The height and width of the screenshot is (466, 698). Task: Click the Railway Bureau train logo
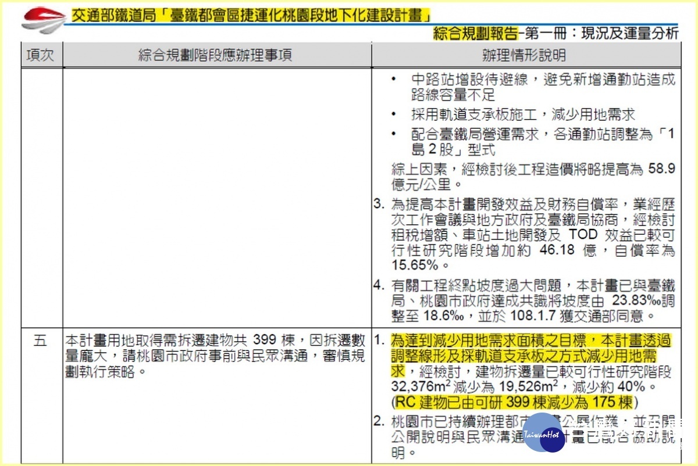(44, 19)
